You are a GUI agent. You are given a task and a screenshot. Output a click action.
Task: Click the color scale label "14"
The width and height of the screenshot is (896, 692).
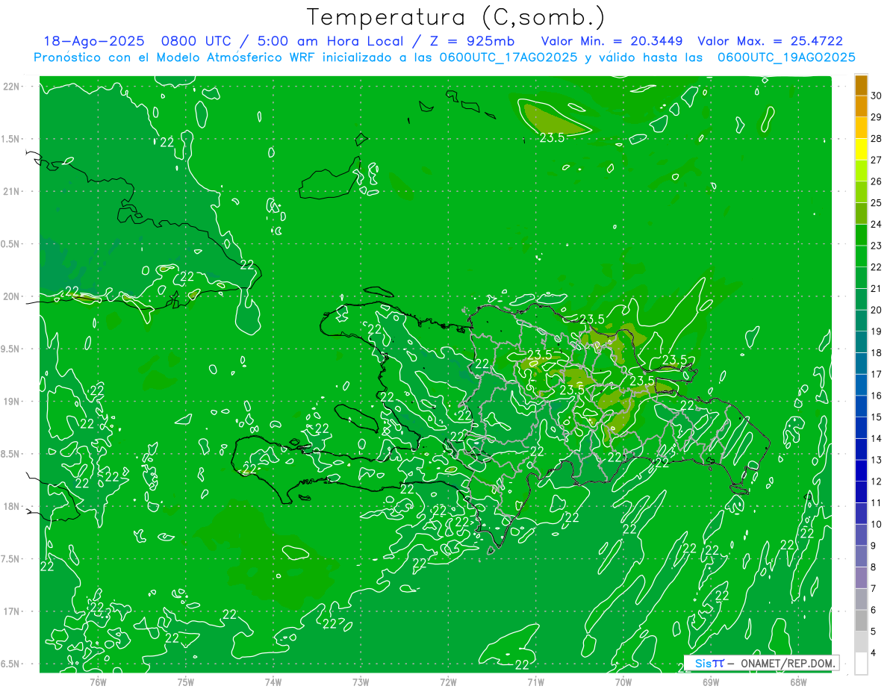[877, 439]
